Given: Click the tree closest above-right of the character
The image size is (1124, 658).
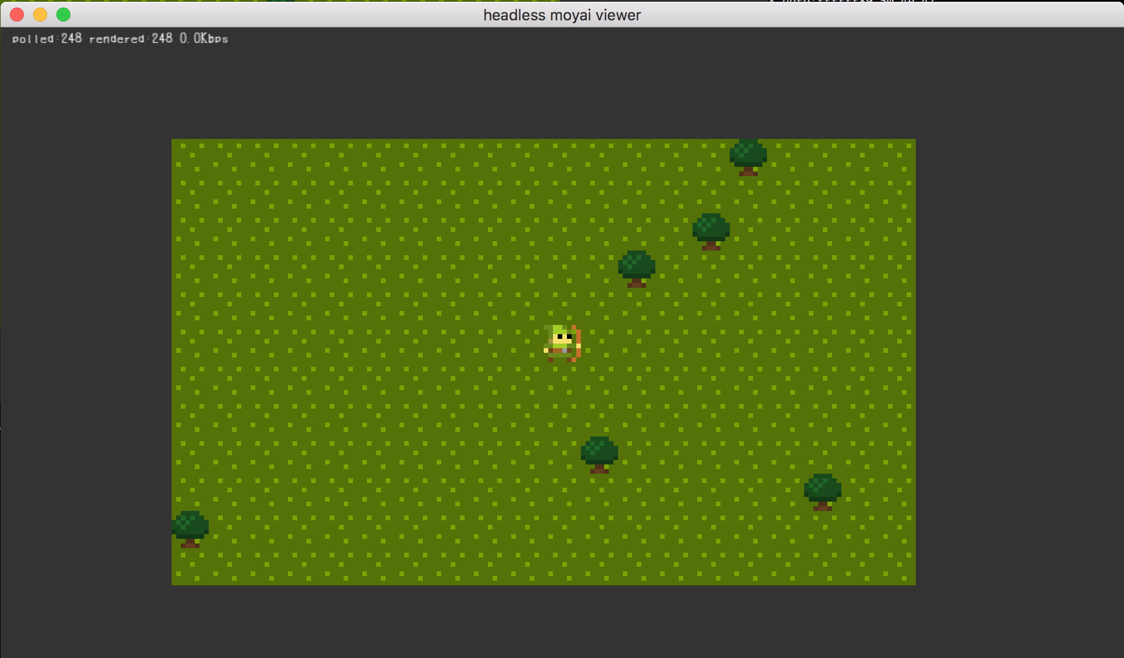Looking at the screenshot, I should (x=636, y=267).
